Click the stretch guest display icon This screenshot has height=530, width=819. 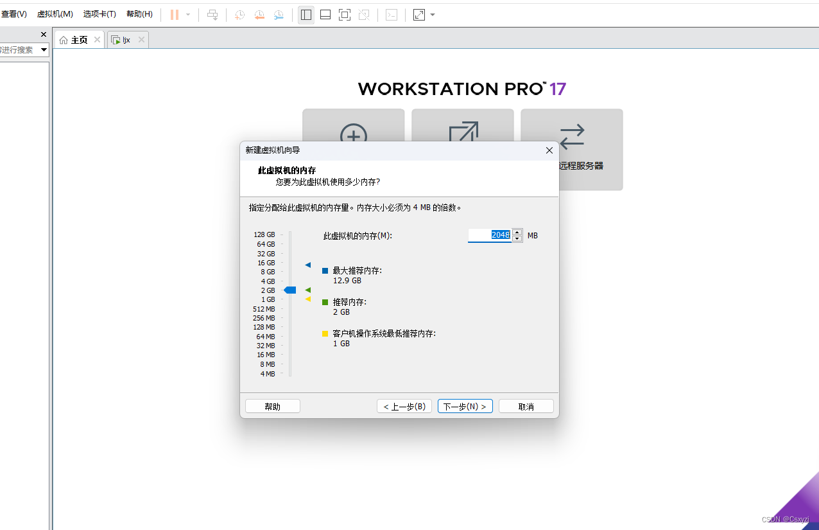click(419, 14)
